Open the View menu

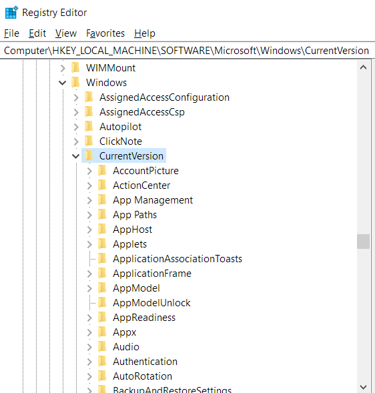(x=66, y=33)
